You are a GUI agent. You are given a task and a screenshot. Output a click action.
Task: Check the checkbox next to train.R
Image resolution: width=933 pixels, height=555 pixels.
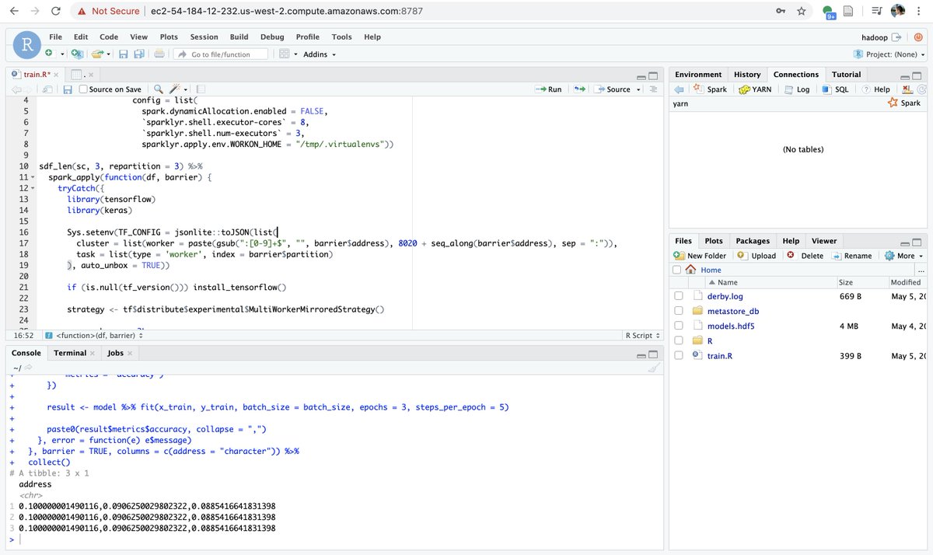pyautogui.click(x=679, y=355)
